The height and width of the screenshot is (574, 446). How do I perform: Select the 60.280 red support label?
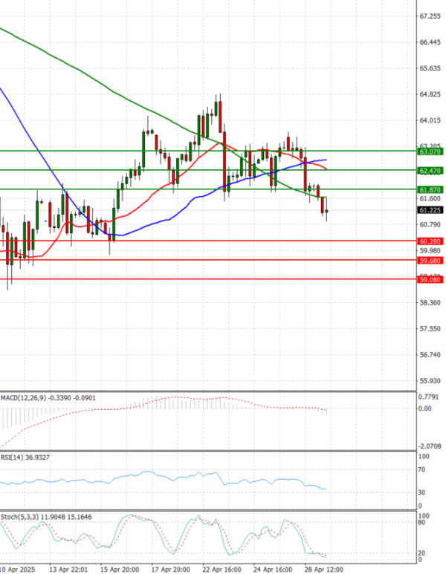[430, 241]
